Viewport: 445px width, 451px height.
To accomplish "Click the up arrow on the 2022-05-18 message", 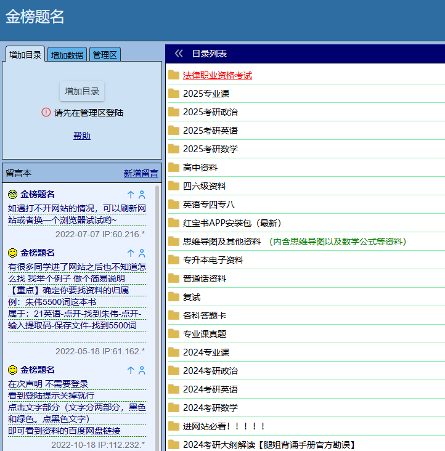I will [x=131, y=253].
